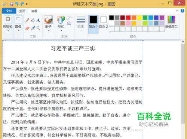Select the Fill with color bucket tool
187x139 pixels.
pyautogui.click(x=33, y=20)
